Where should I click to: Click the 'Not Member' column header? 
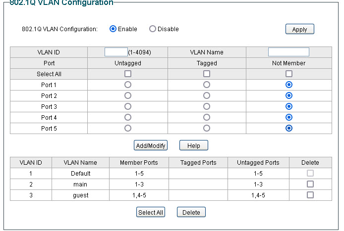tap(288, 63)
